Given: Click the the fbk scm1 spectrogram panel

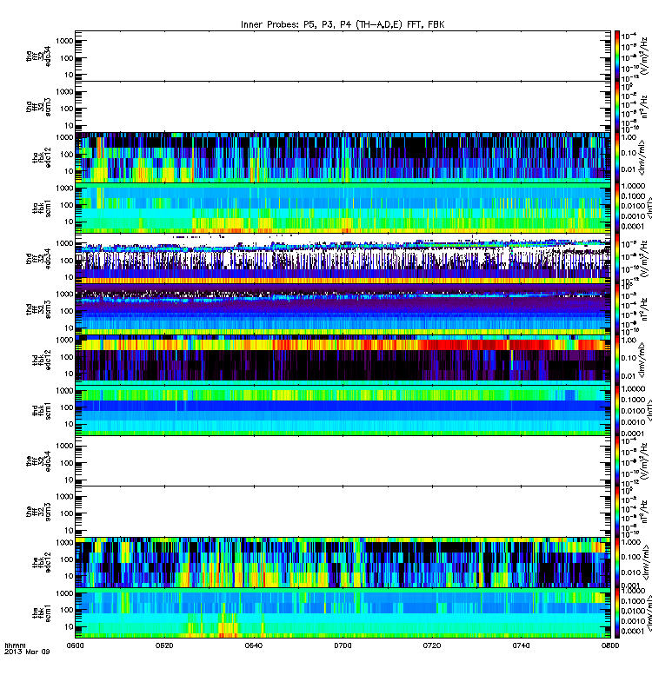Looking at the screenshot, I should [343, 613].
